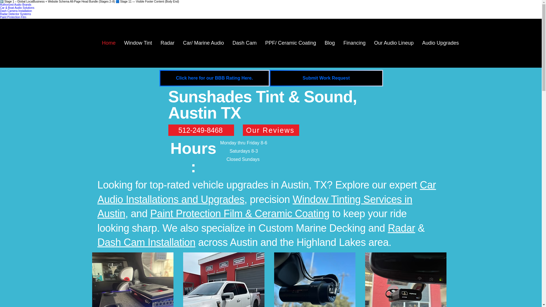
Task: Follow Car Audio Installations and Upgrades link
Action: pyautogui.click(x=171, y=199)
